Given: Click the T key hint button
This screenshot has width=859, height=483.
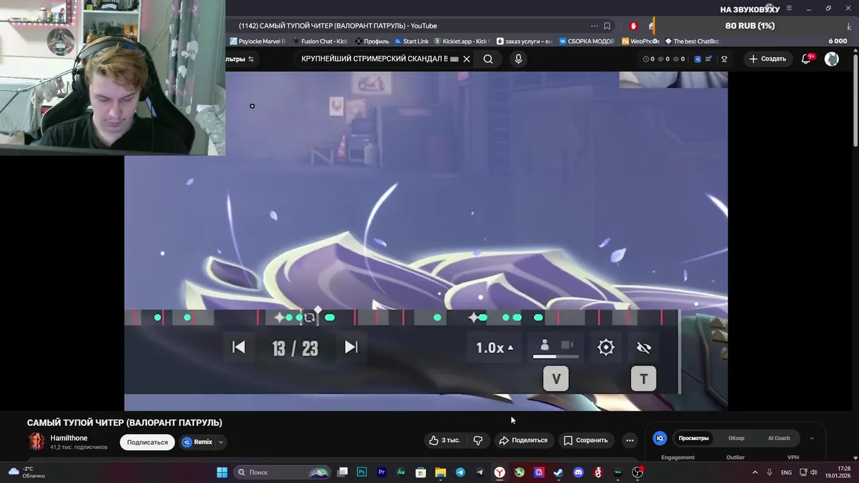Looking at the screenshot, I should (x=644, y=379).
